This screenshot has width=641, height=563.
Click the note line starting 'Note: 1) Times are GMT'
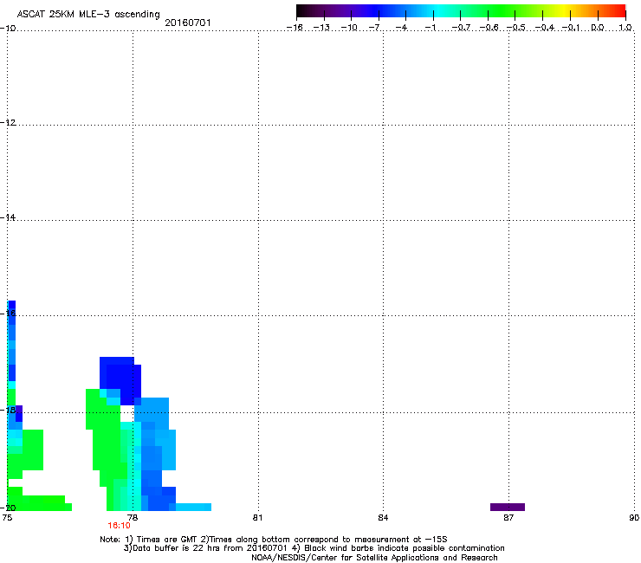[274, 540]
